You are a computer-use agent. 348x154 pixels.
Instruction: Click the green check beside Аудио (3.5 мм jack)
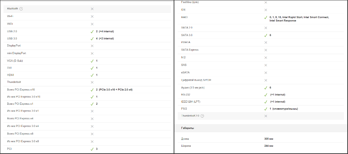[x=266, y=88]
